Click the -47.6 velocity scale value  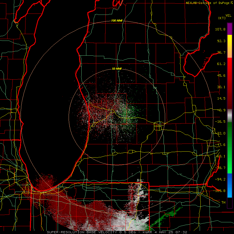[x=220, y=145]
